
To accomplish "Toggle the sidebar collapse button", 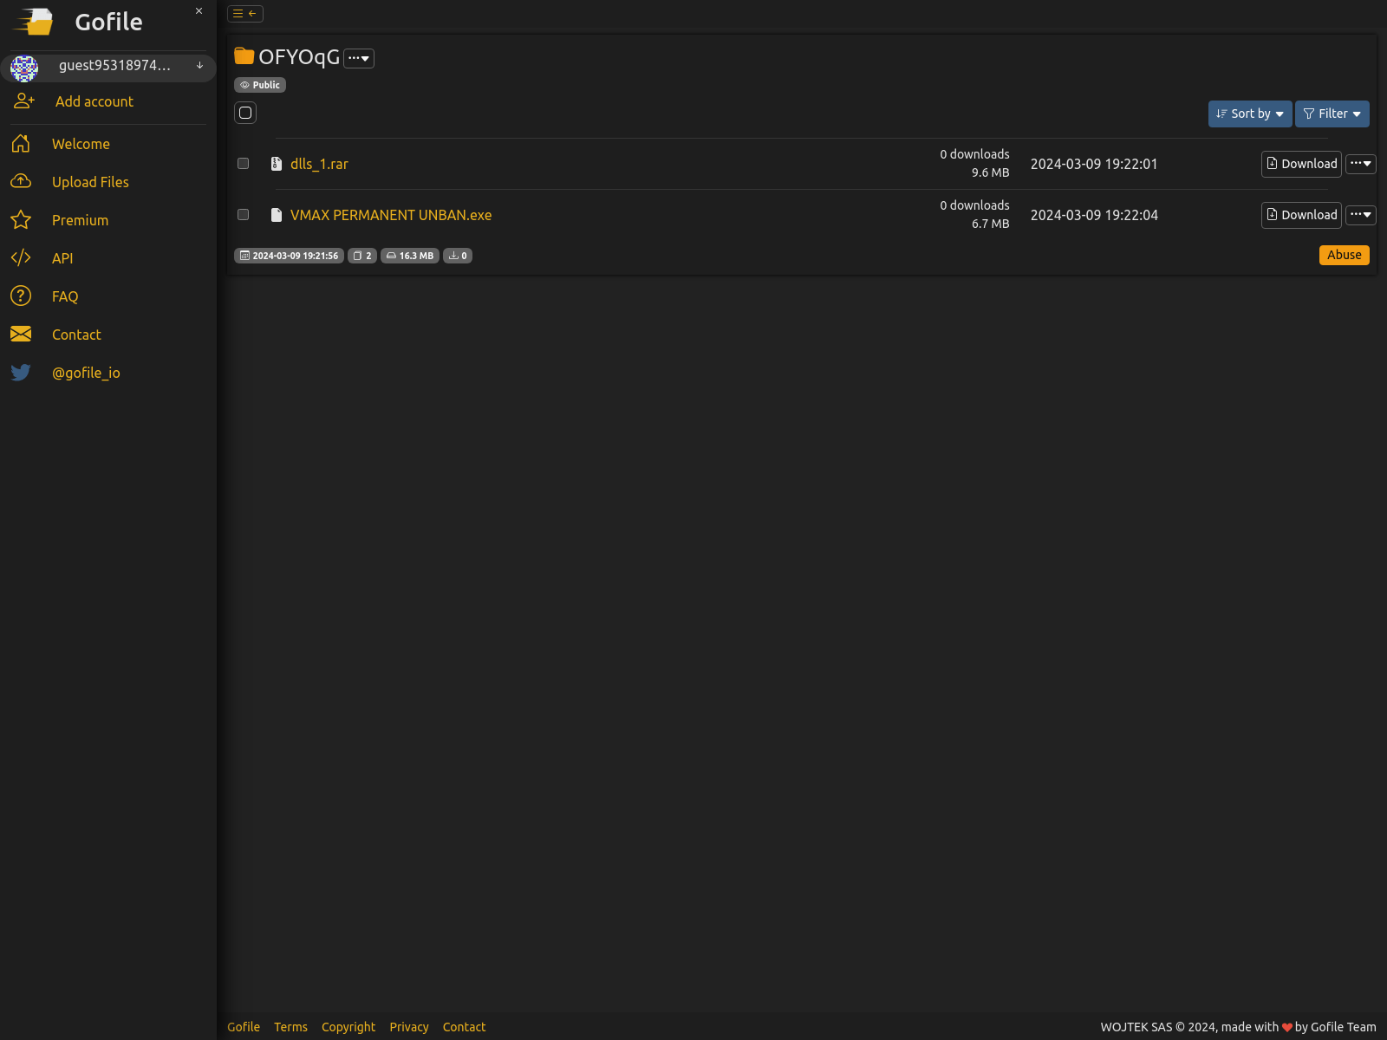I will 245,14.
